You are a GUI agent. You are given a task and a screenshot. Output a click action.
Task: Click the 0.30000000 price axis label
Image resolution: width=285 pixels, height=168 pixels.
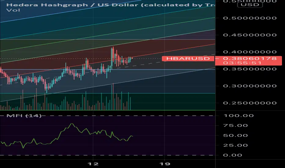pyautogui.click(x=250, y=86)
